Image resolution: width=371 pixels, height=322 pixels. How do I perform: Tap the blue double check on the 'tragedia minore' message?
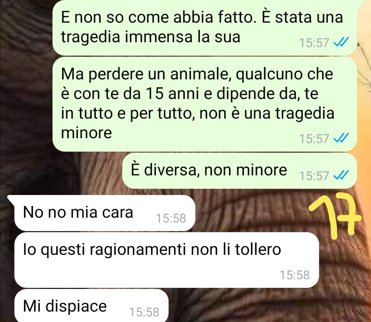pyautogui.click(x=341, y=138)
